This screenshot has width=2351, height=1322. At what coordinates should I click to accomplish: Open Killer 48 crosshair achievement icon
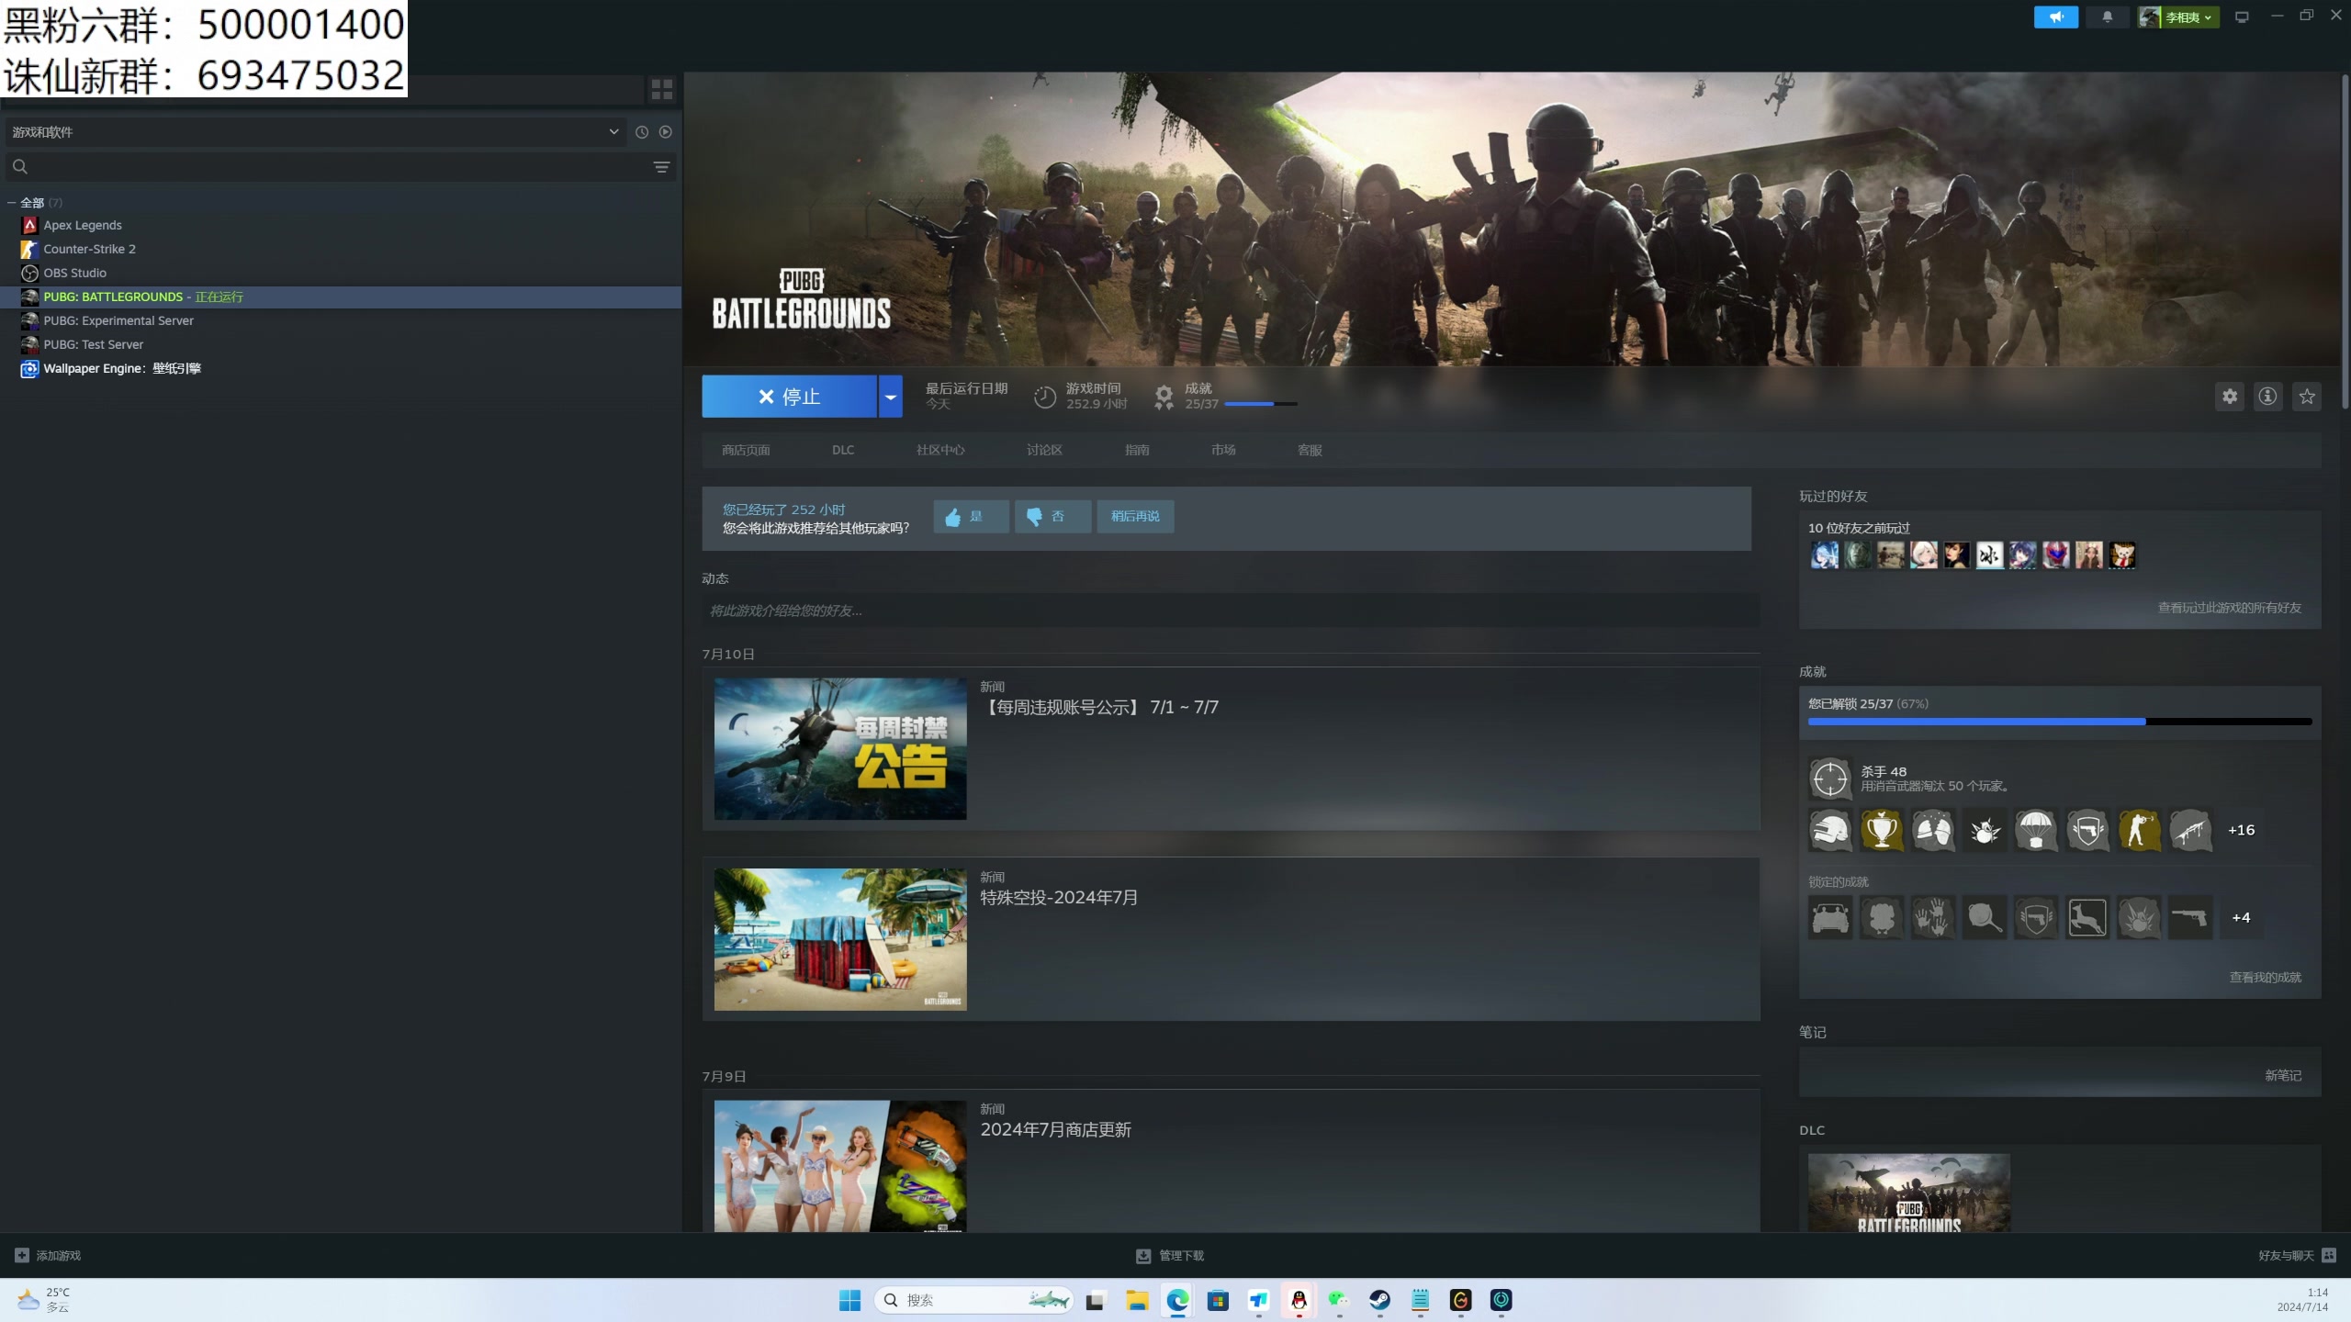point(1829,779)
